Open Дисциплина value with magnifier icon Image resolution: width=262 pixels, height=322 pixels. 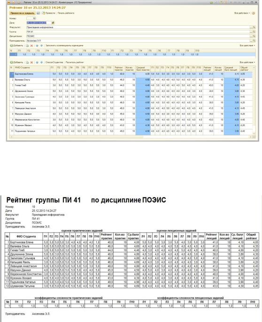click(x=254, y=36)
